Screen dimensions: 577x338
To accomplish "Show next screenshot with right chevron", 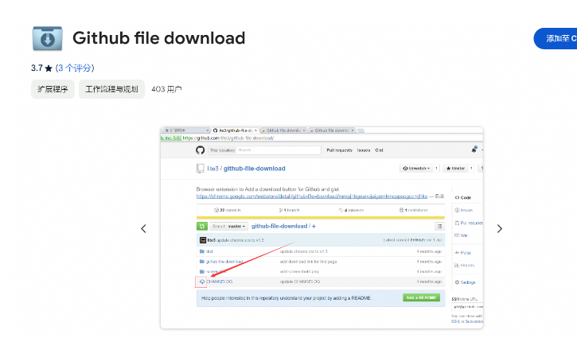I will 499,229.
